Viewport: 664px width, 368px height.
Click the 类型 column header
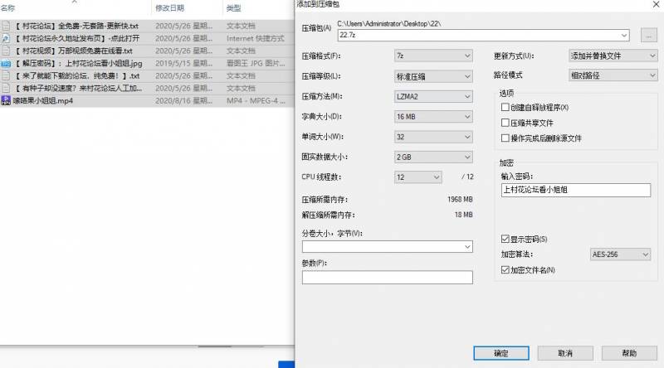pyautogui.click(x=234, y=7)
